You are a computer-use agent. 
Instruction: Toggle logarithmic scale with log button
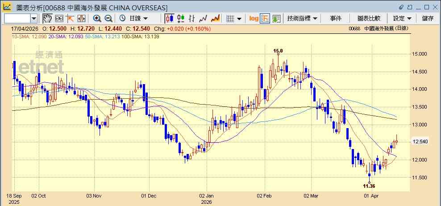tap(254, 19)
